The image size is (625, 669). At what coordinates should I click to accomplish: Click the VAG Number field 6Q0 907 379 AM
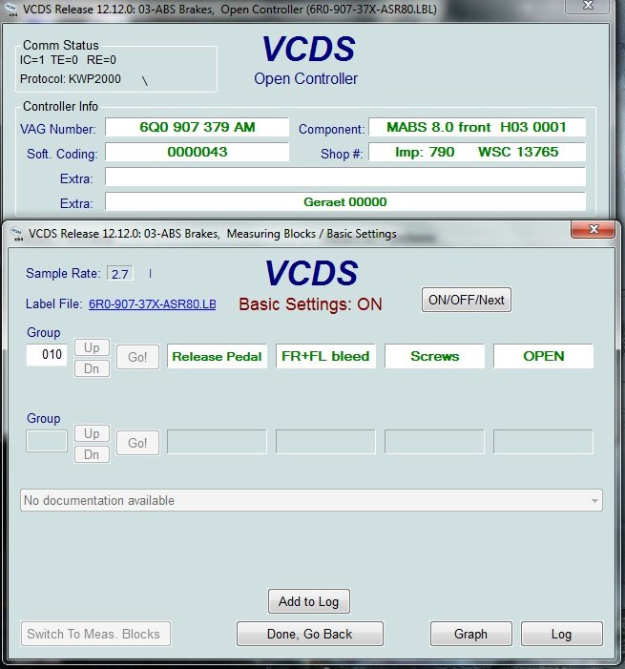click(x=198, y=127)
